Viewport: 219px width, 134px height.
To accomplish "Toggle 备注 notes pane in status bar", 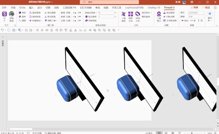I will click(149, 133).
